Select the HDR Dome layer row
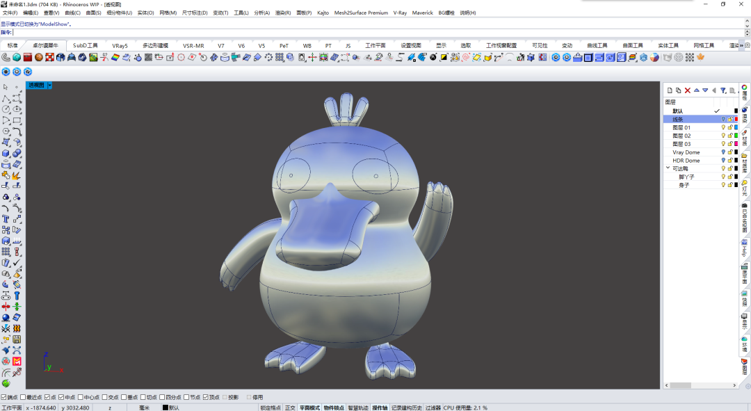The width and height of the screenshot is (751, 411). coord(701,161)
